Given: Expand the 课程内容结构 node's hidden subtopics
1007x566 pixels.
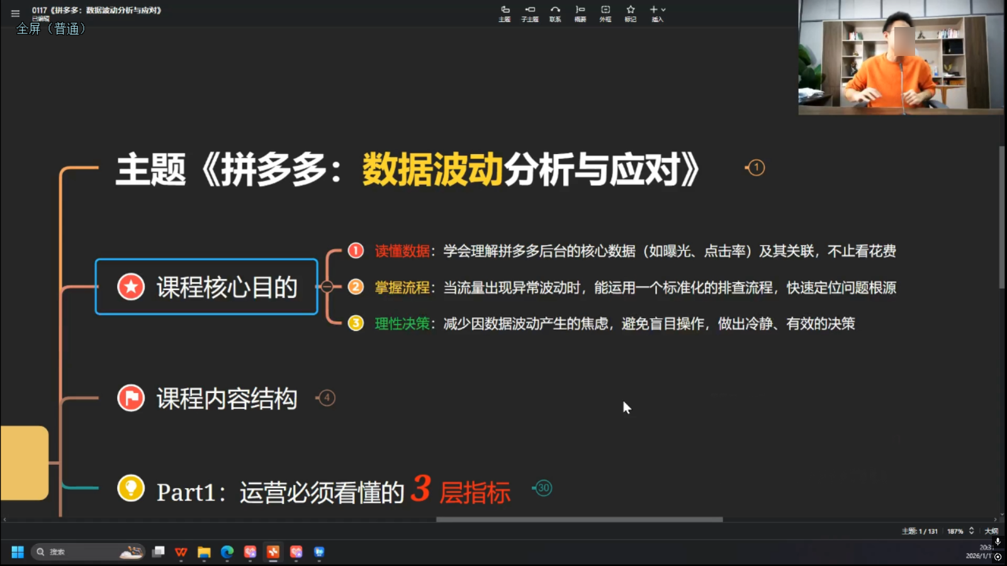Looking at the screenshot, I should pyautogui.click(x=327, y=397).
